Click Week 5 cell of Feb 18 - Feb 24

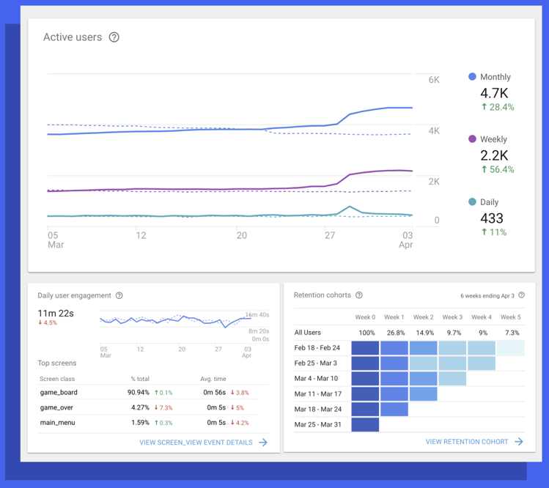510,348
